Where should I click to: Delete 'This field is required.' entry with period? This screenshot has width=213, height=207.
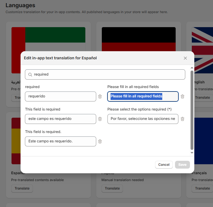coord(100,141)
